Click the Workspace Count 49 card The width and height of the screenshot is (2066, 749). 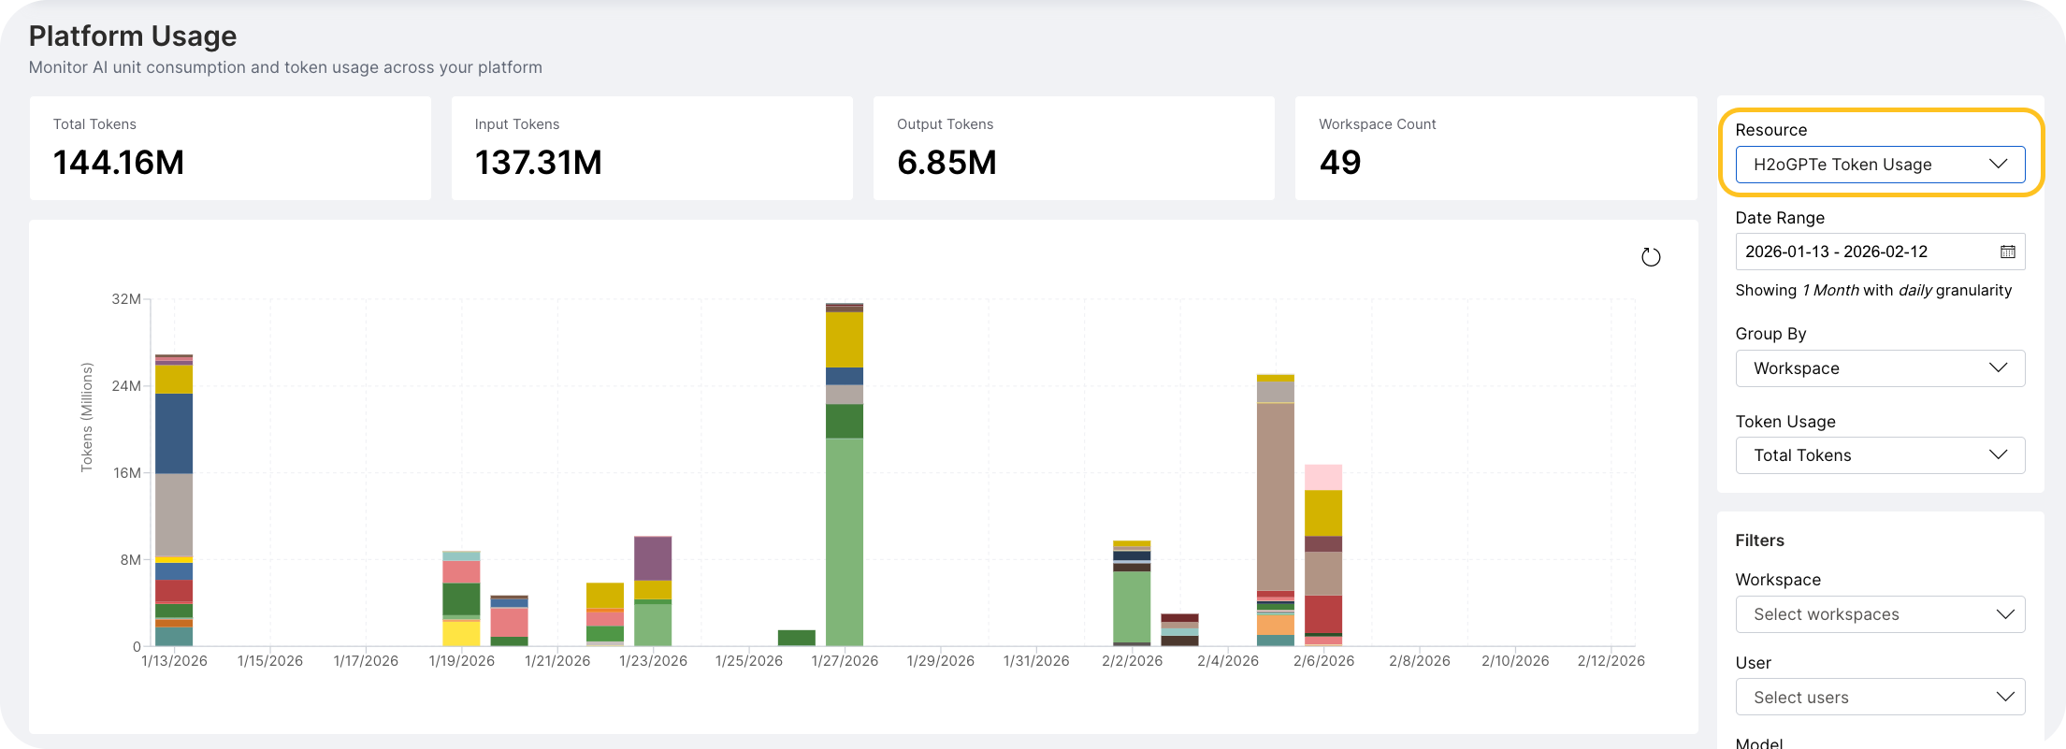point(1495,148)
